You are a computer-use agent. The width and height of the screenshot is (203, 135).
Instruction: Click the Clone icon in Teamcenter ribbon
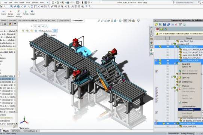click(x=3, y=12)
